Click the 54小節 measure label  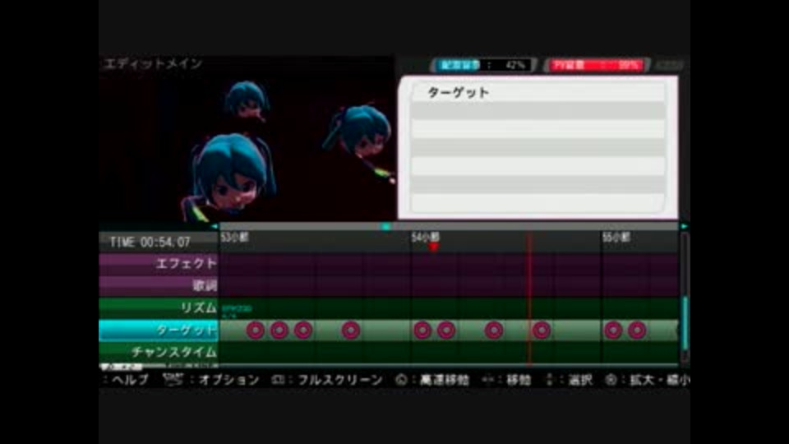tap(426, 237)
